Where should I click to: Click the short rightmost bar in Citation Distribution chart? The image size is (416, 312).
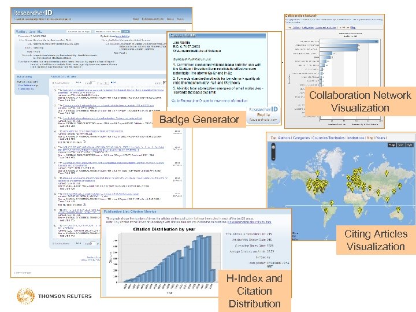[x=213, y=276]
